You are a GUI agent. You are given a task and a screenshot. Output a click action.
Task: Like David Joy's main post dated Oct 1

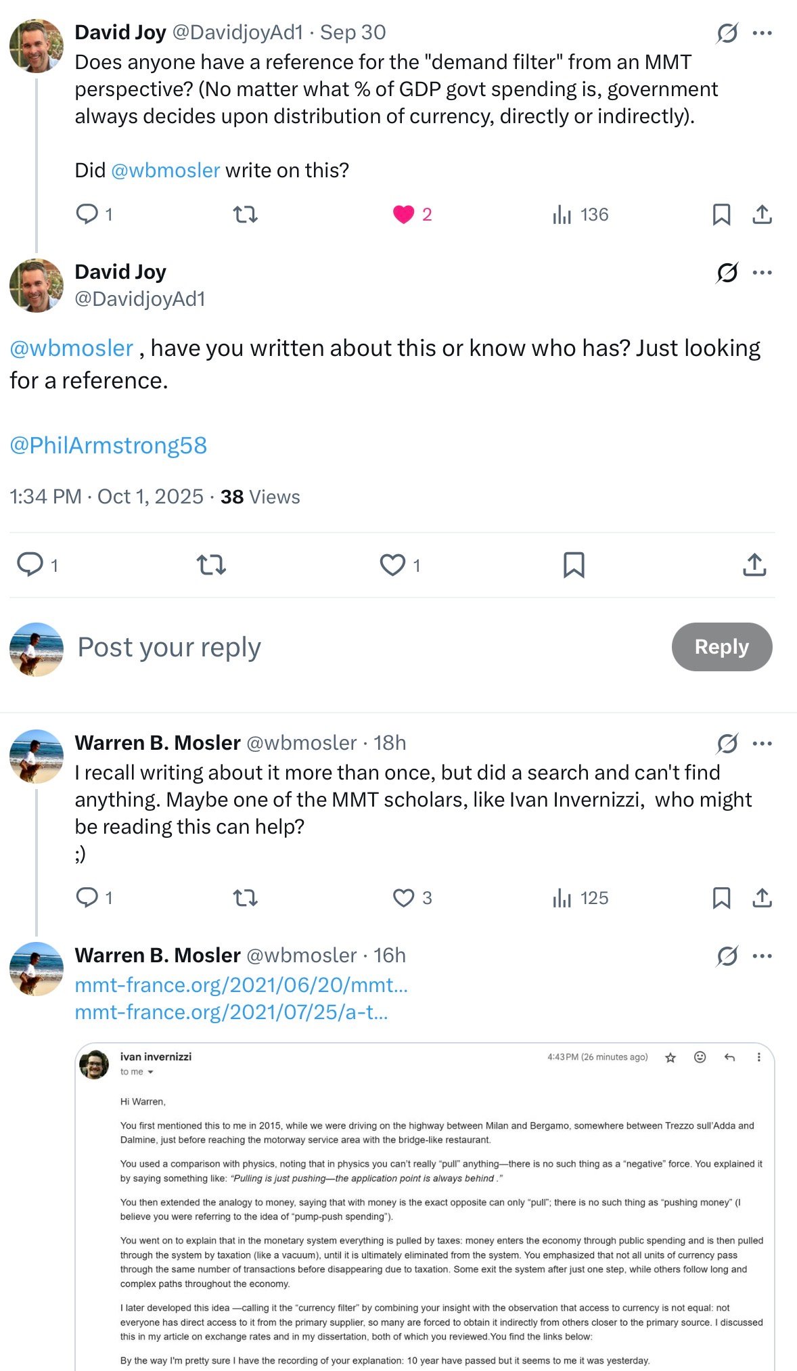[x=392, y=564]
